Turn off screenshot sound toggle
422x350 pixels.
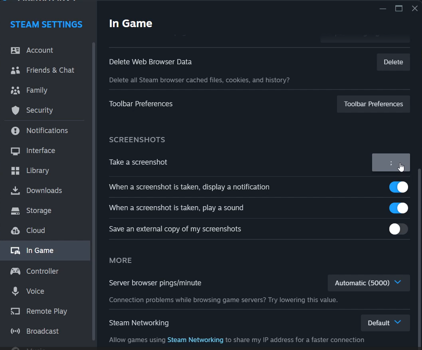[398, 208]
